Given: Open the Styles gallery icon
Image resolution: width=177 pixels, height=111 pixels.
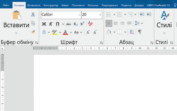Looking at the screenshot, I should [x=164, y=15].
